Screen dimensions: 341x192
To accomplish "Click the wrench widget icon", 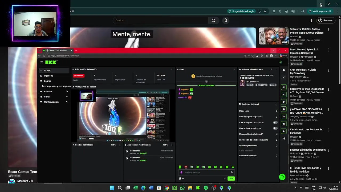I will pyautogui.click(x=284, y=131).
